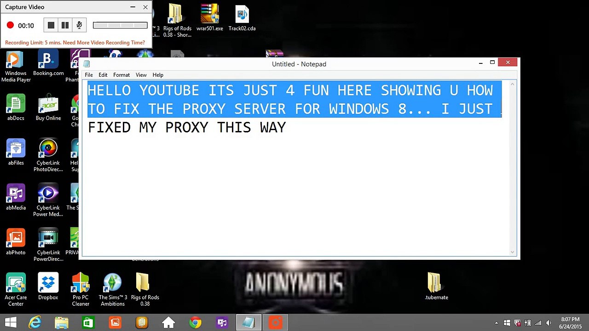The height and width of the screenshot is (331, 589).
Task: Open battery power tray icon
Action: [x=528, y=323]
